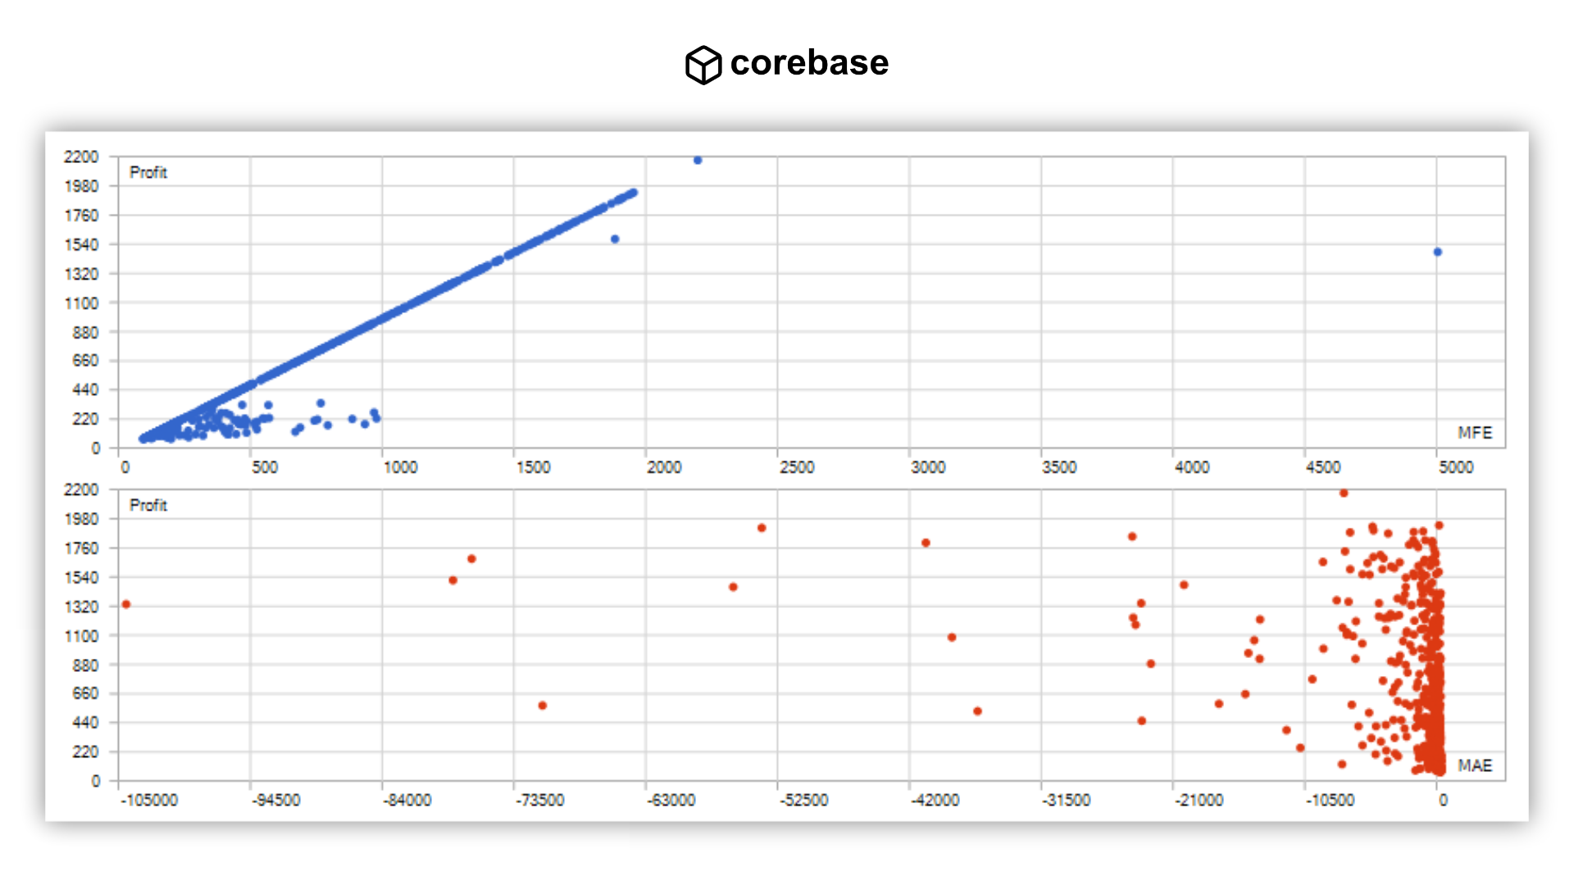The height and width of the screenshot is (885, 1574).
Task: Click the red point near -73500 at 550 profit
Action: click(543, 706)
